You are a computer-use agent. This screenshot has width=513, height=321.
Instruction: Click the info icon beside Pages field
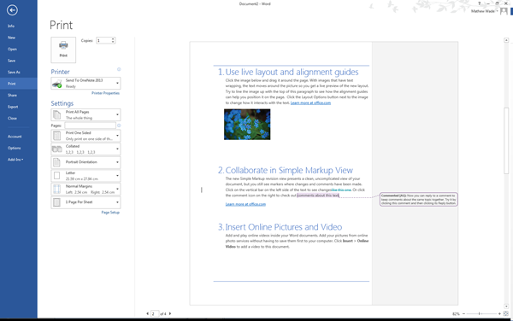(119, 125)
